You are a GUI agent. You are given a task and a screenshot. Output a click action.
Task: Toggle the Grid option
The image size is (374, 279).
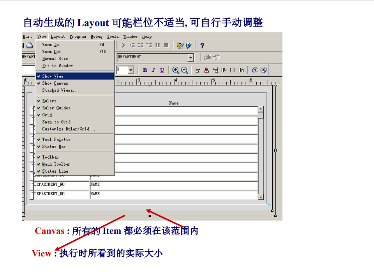75,115
